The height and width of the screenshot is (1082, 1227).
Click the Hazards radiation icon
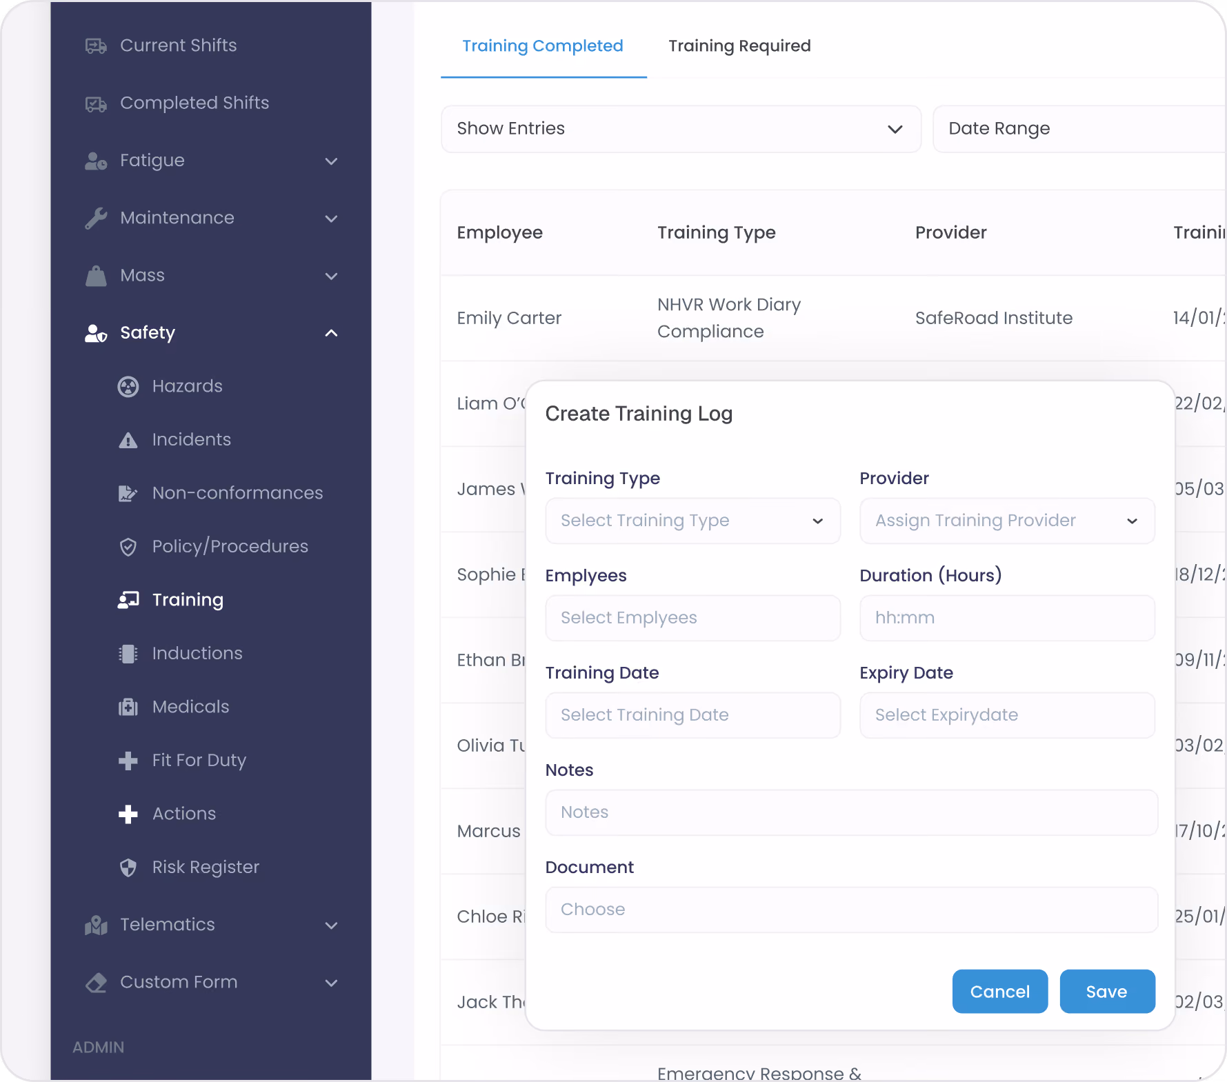tap(128, 387)
